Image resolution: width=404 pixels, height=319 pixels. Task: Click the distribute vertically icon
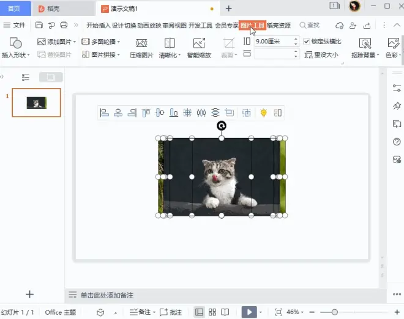click(x=215, y=112)
